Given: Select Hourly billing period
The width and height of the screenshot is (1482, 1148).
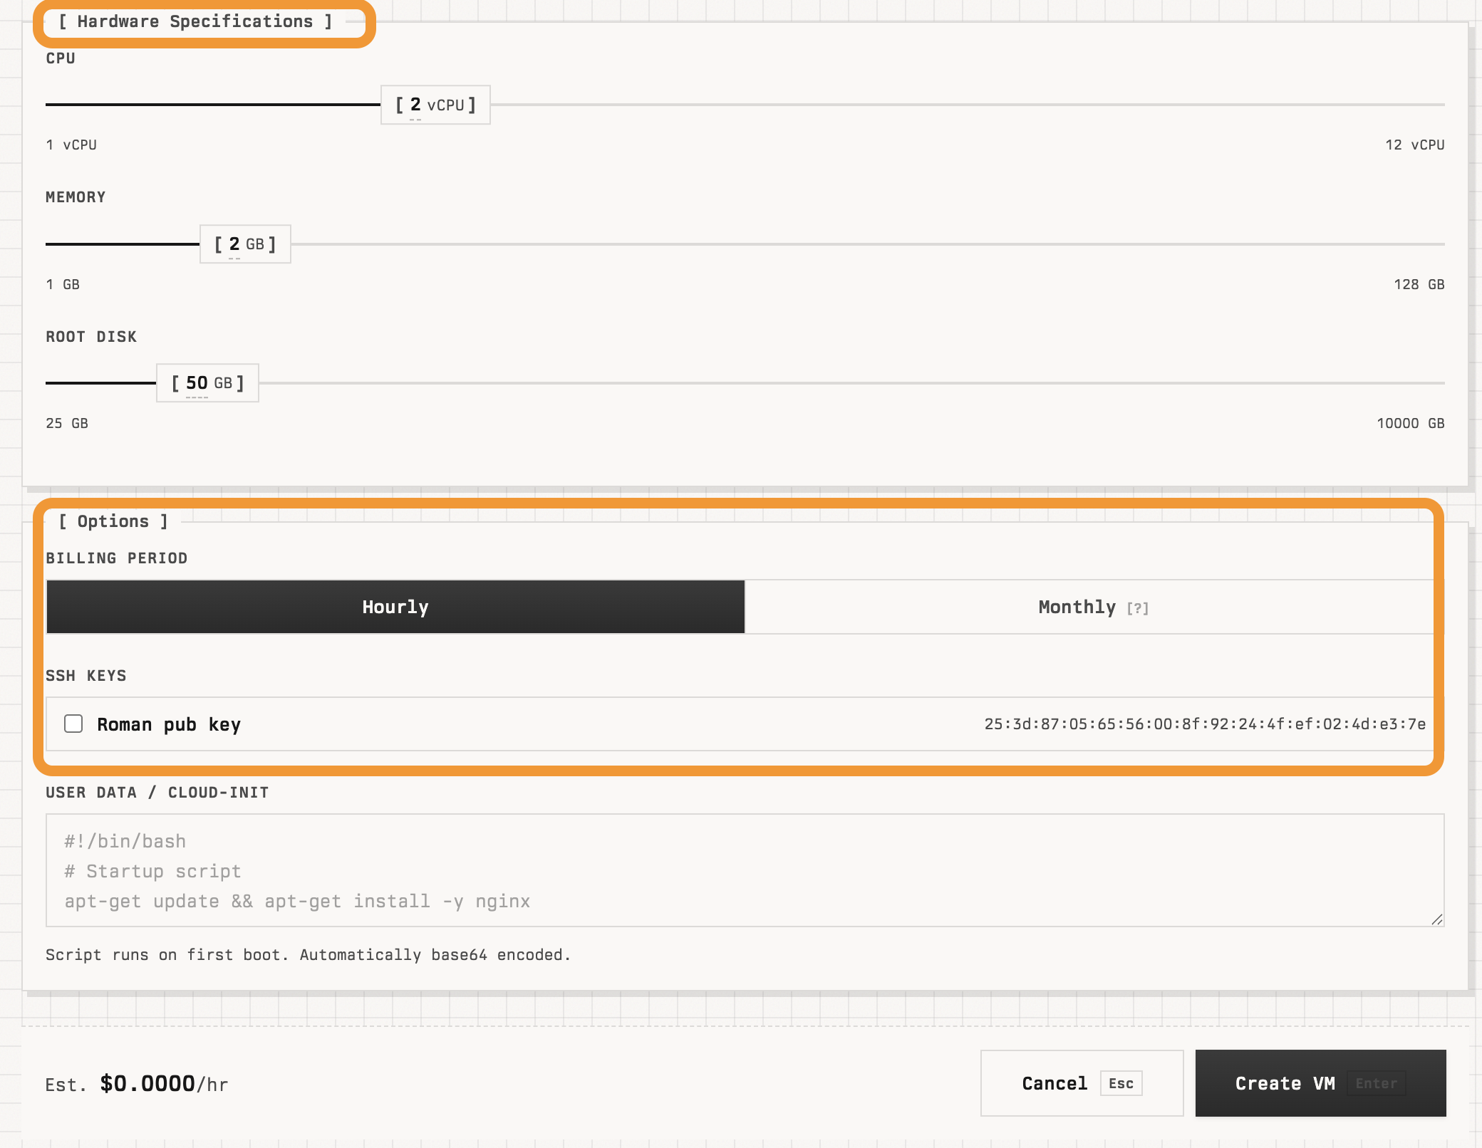Looking at the screenshot, I should point(395,607).
